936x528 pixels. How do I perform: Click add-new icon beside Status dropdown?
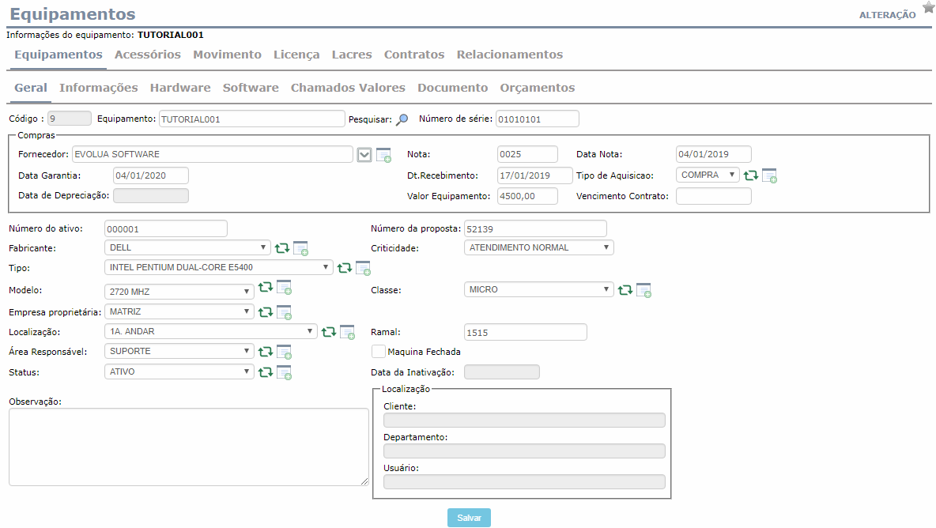point(285,372)
